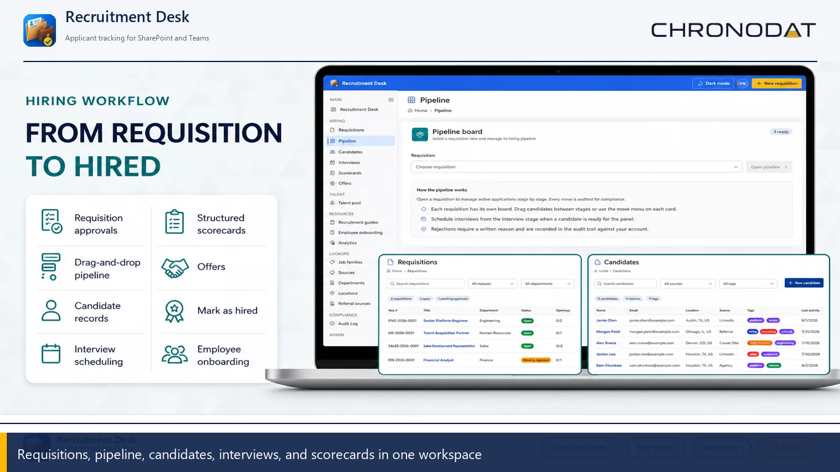Click the 4 sources chip
840x472 pixels.
click(633, 299)
